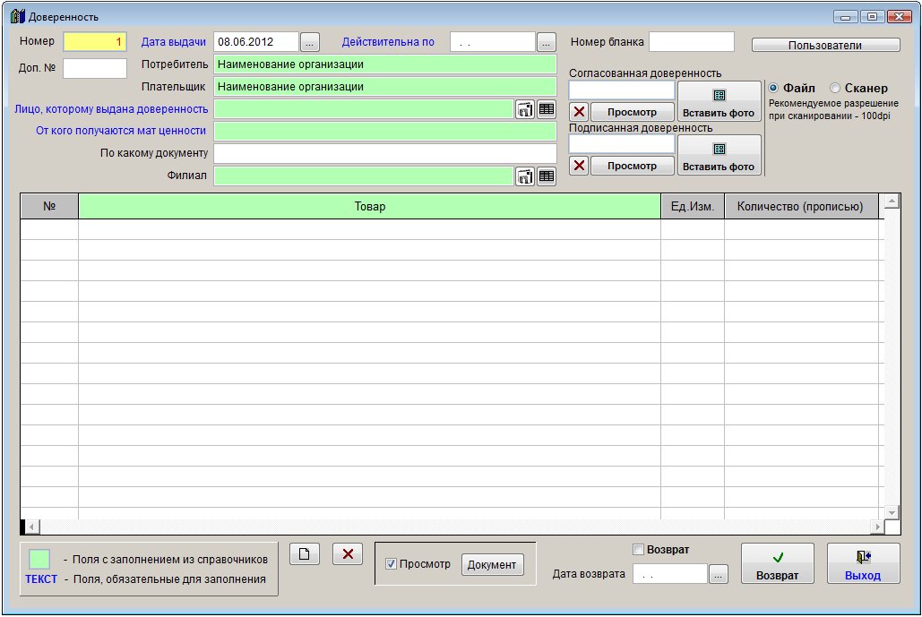This screenshot has height=617, width=922.
Task: Click the Количество (прописью) column header
Action: (x=800, y=207)
